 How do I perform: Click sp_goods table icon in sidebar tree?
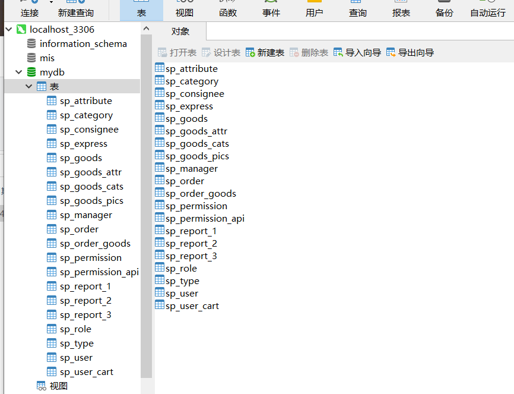tap(52, 158)
